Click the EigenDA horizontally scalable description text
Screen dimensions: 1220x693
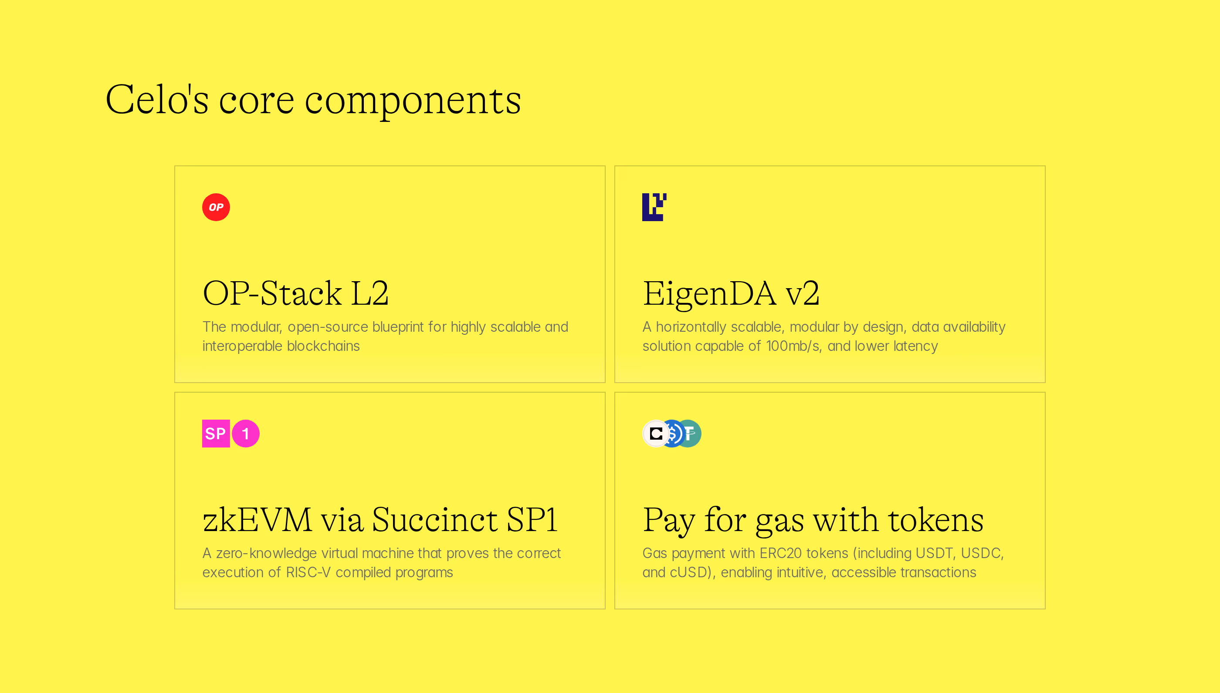click(823, 336)
